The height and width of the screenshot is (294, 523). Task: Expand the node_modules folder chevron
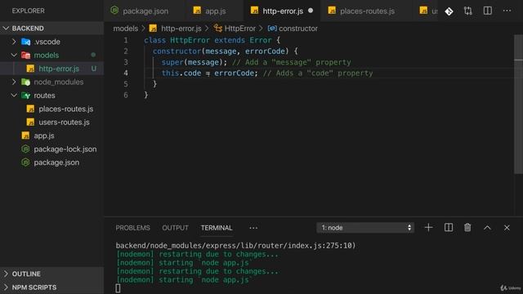[x=14, y=82]
